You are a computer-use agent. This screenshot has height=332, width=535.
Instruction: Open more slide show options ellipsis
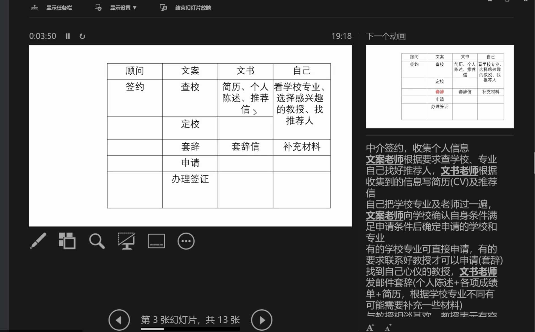point(186,241)
